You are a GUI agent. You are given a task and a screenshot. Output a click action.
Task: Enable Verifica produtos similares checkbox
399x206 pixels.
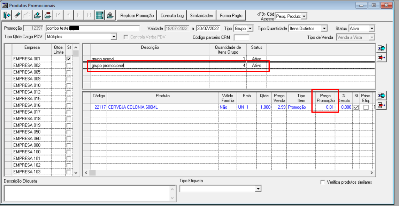tap(323, 182)
